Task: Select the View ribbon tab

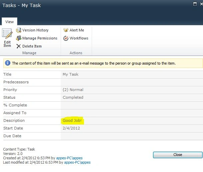Action: coord(9,22)
